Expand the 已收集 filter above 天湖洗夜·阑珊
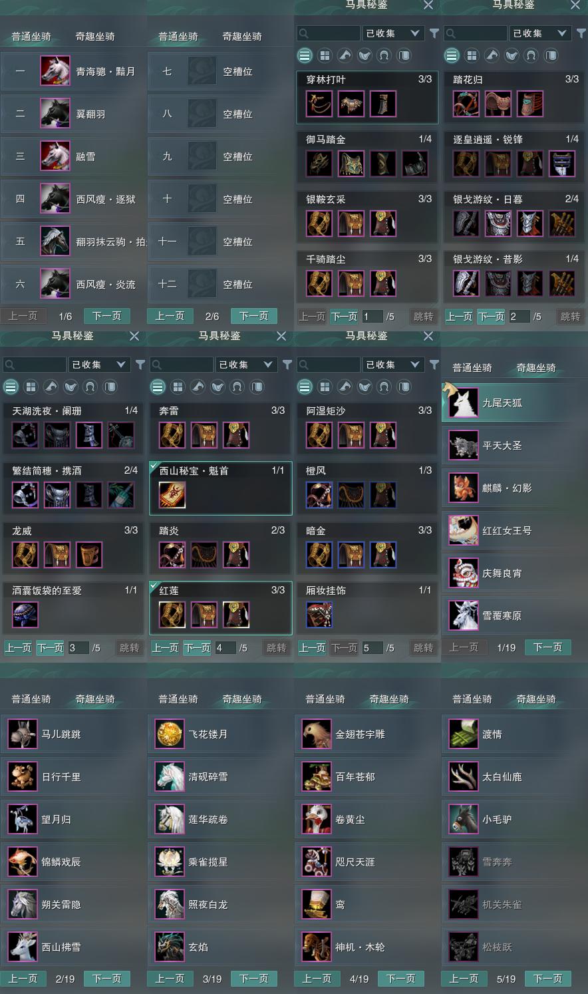This screenshot has height=994, width=588. tap(98, 365)
